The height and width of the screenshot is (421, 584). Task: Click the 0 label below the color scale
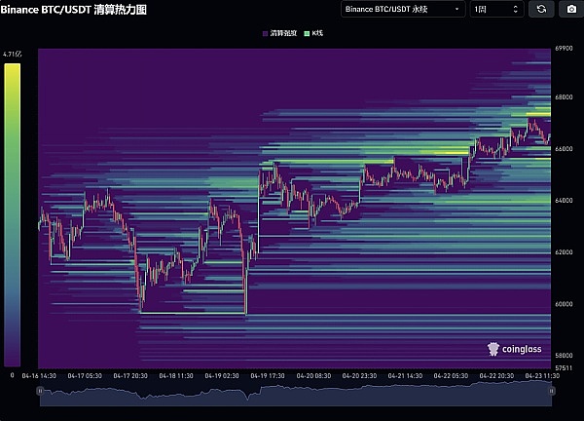(12, 374)
